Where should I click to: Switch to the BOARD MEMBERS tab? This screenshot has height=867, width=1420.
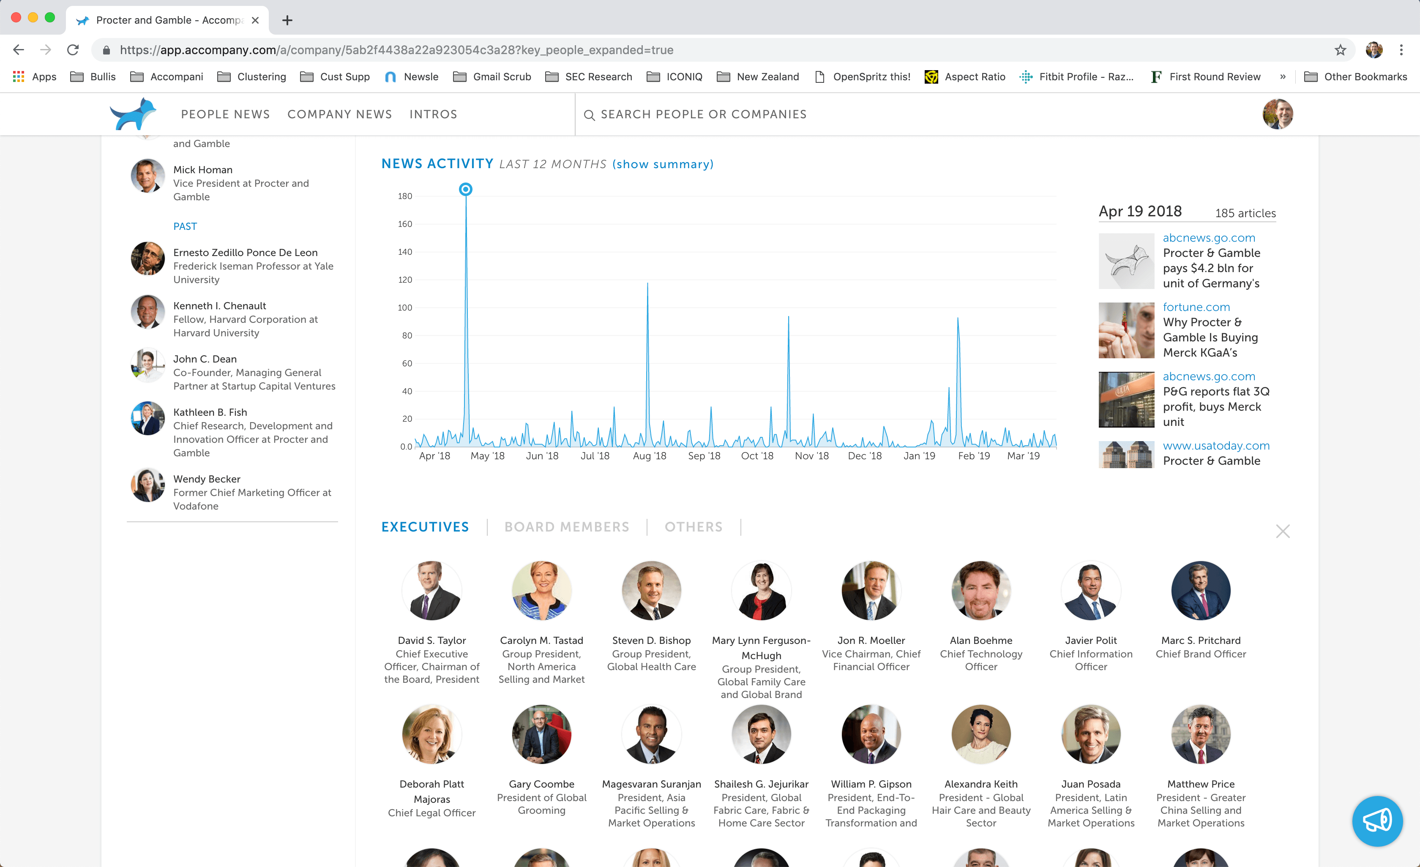click(566, 527)
